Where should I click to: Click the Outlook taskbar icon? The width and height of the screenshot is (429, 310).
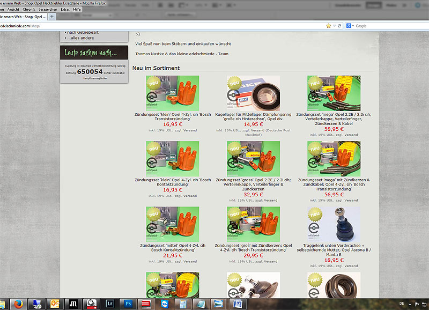54,302
